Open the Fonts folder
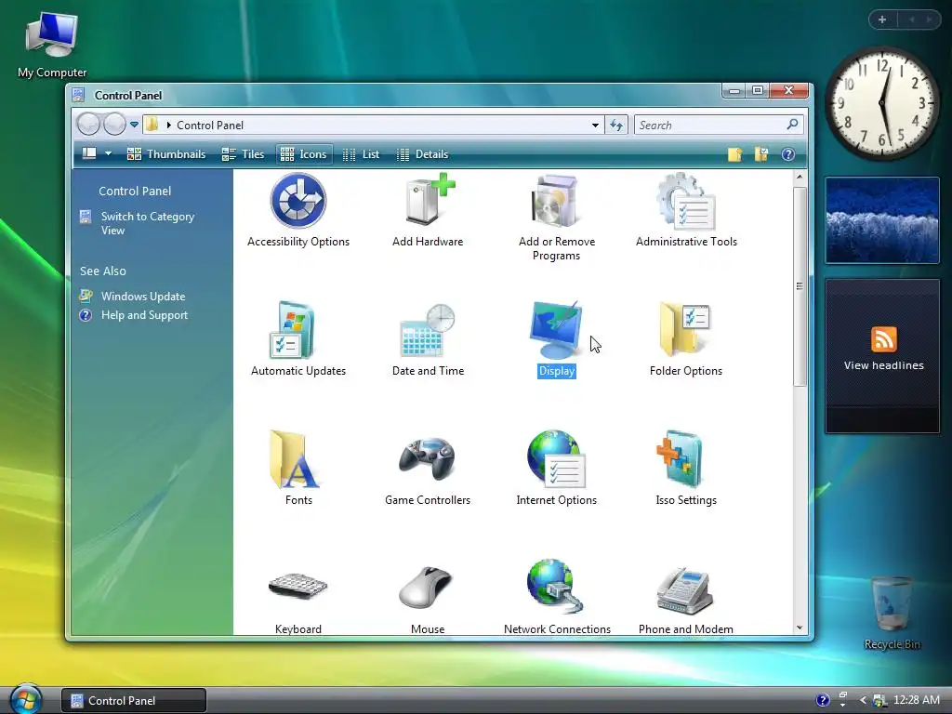The width and height of the screenshot is (952, 714). click(x=298, y=469)
